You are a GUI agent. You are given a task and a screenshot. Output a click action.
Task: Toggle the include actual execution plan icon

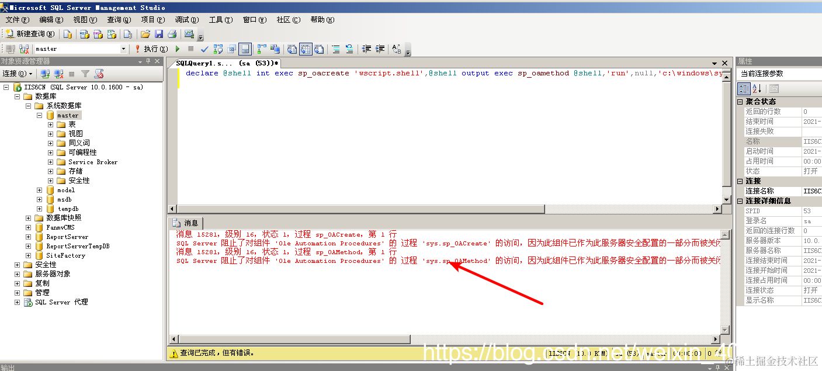tap(262, 49)
